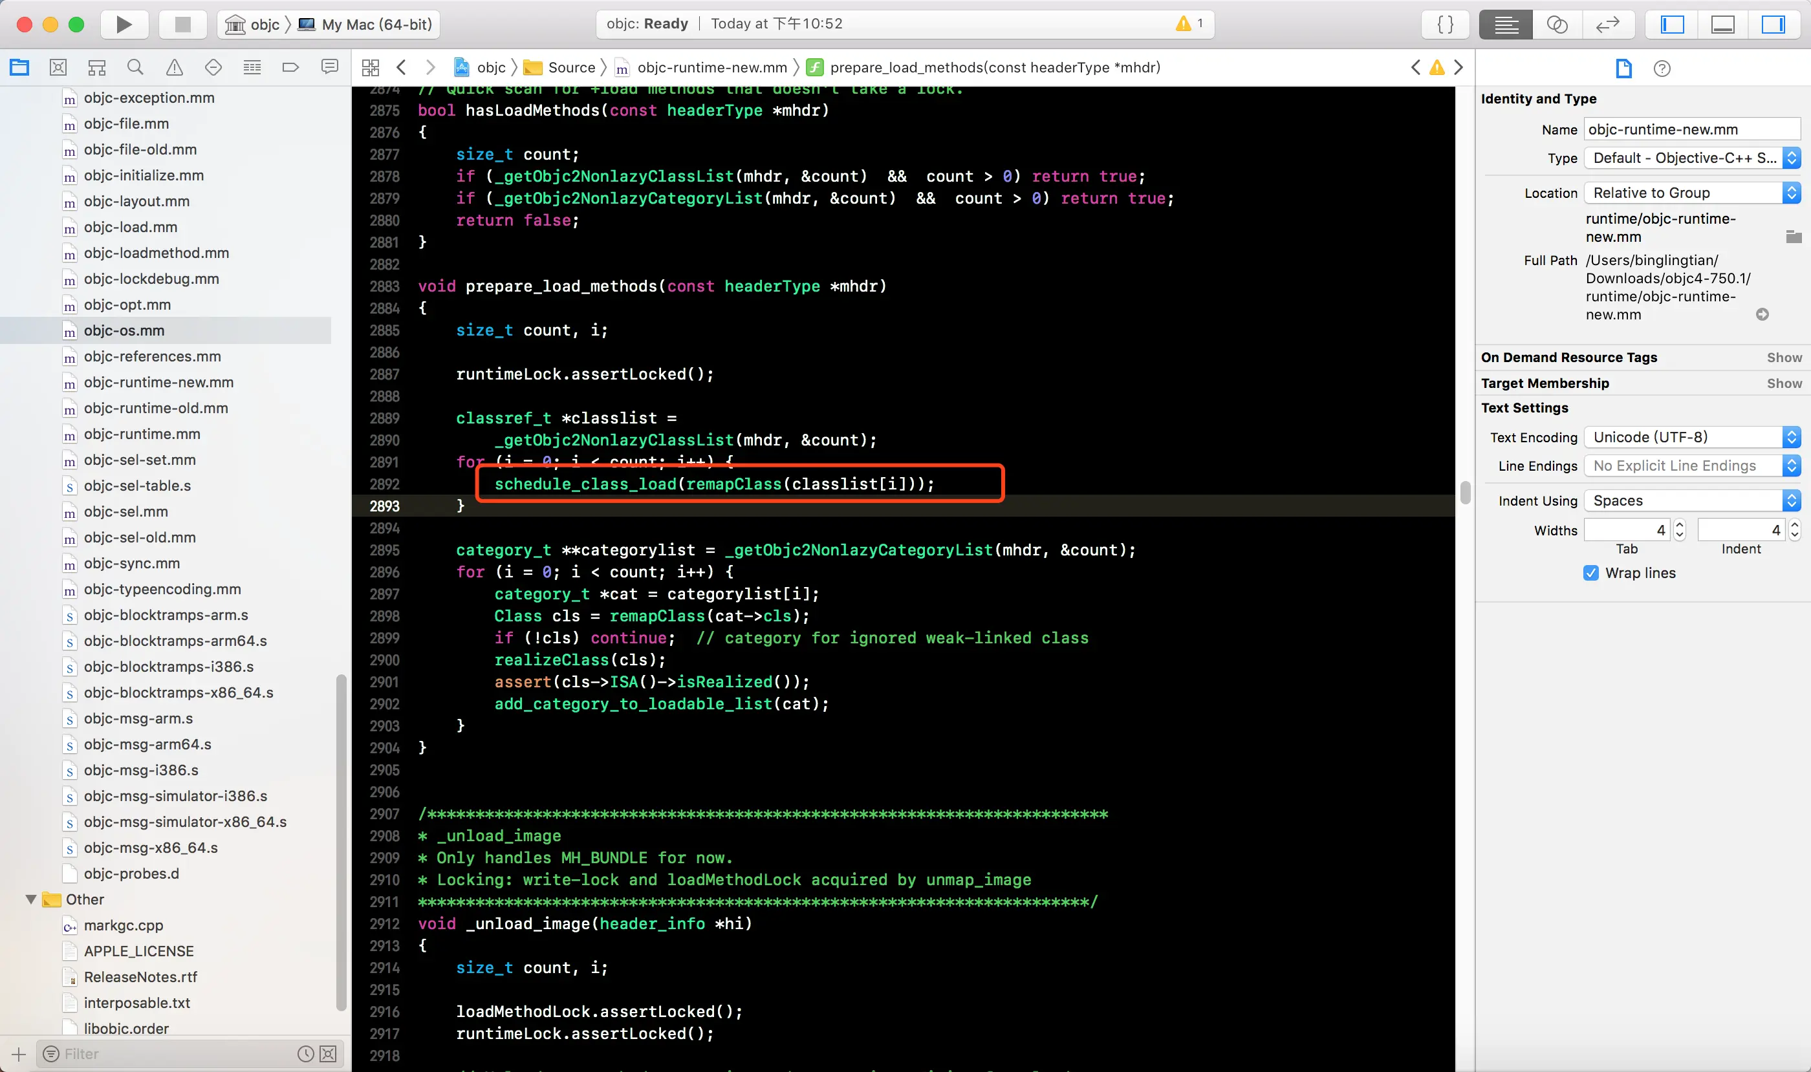Show the Target Membership section
Viewport: 1811px width, 1072px height.
pyautogui.click(x=1784, y=383)
